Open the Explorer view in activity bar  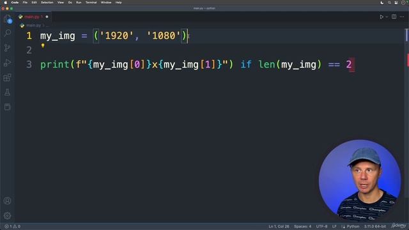[x=8, y=19]
